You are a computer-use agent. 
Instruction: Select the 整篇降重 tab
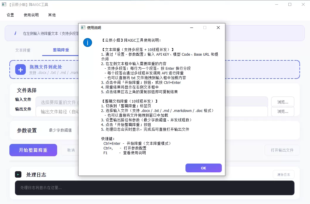click(x=61, y=50)
